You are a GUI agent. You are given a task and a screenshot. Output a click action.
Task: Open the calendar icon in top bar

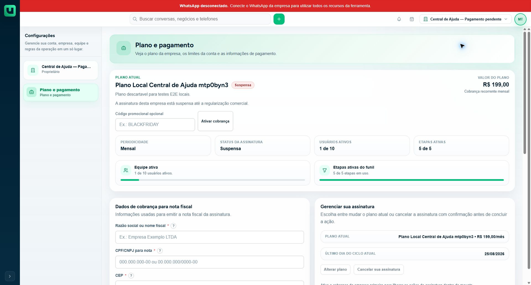tap(412, 19)
